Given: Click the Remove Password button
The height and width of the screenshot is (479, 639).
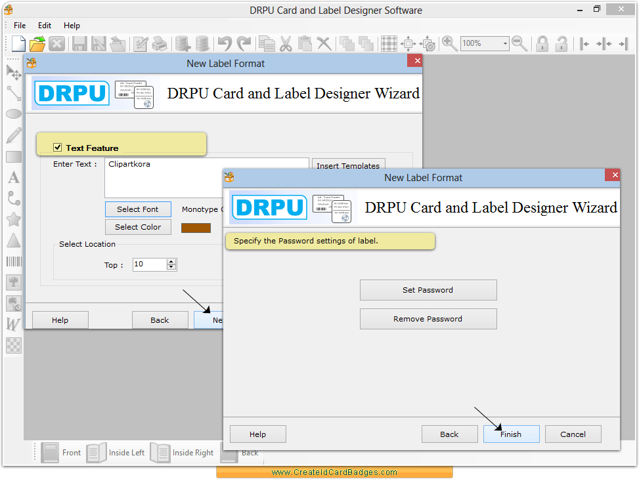Looking at the screenshot, I should click(428, 319).
